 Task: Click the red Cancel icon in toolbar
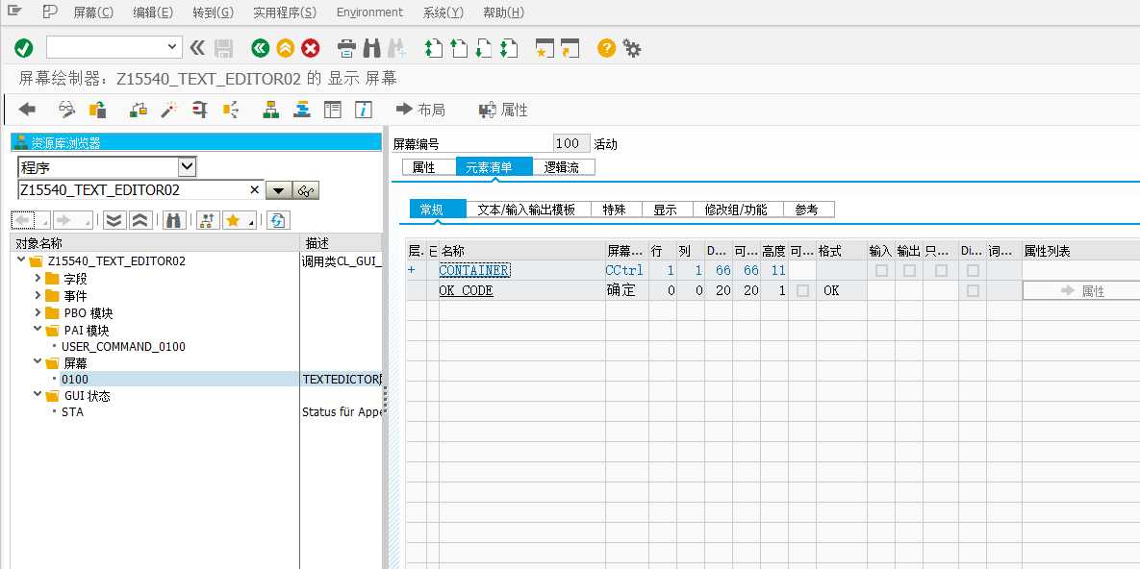[x=311, y=49]
